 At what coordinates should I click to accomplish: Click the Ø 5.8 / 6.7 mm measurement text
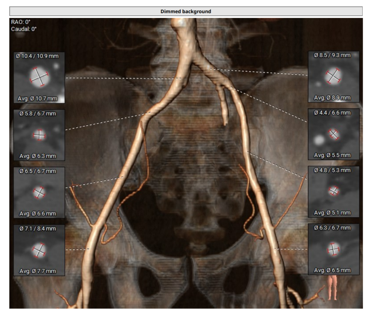[37, 114]
